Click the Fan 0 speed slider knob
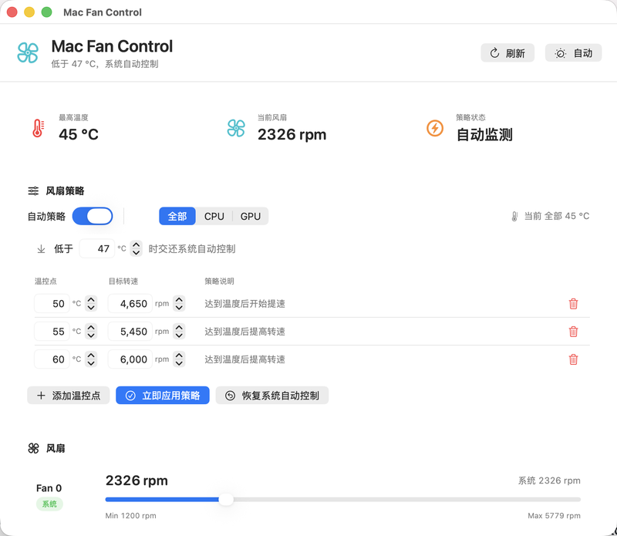The image size is (617, 536). coord(226,500)
